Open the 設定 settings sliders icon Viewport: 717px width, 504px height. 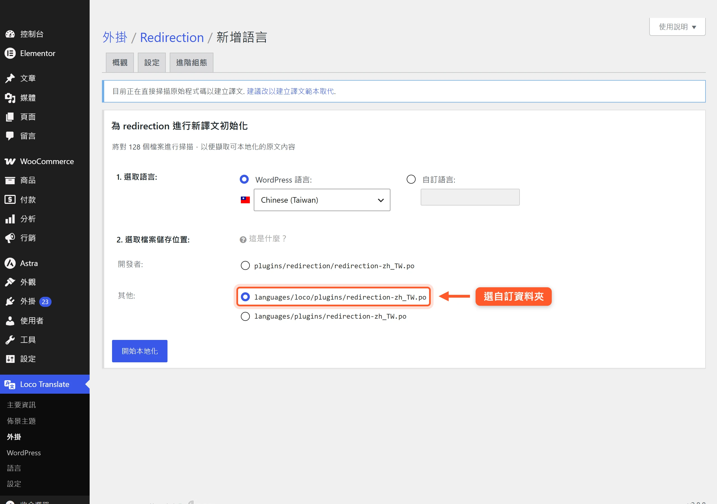pyautogui.click(x=10, y=359)
